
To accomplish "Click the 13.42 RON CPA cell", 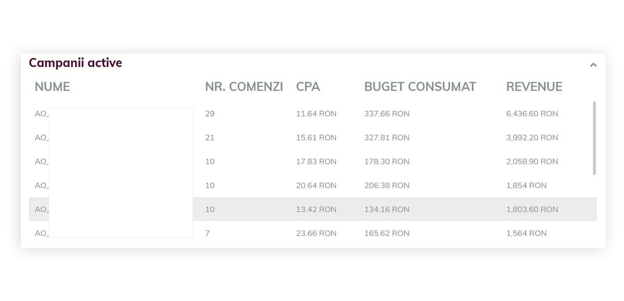I will [x=316, y=210].
